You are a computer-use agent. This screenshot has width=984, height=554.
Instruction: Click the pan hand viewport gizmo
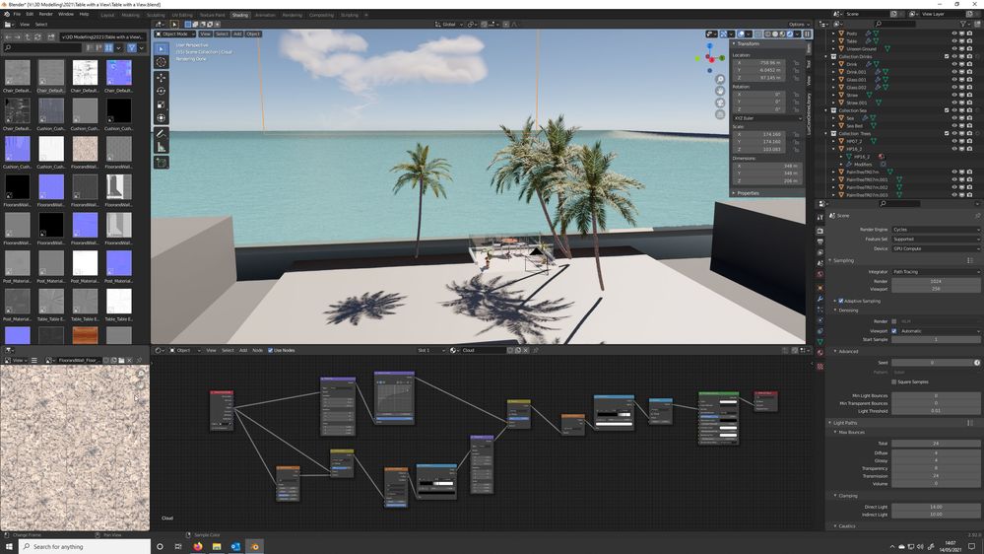coord(720,91)
